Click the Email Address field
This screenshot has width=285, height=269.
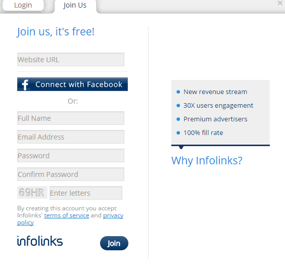coord(71,137)
